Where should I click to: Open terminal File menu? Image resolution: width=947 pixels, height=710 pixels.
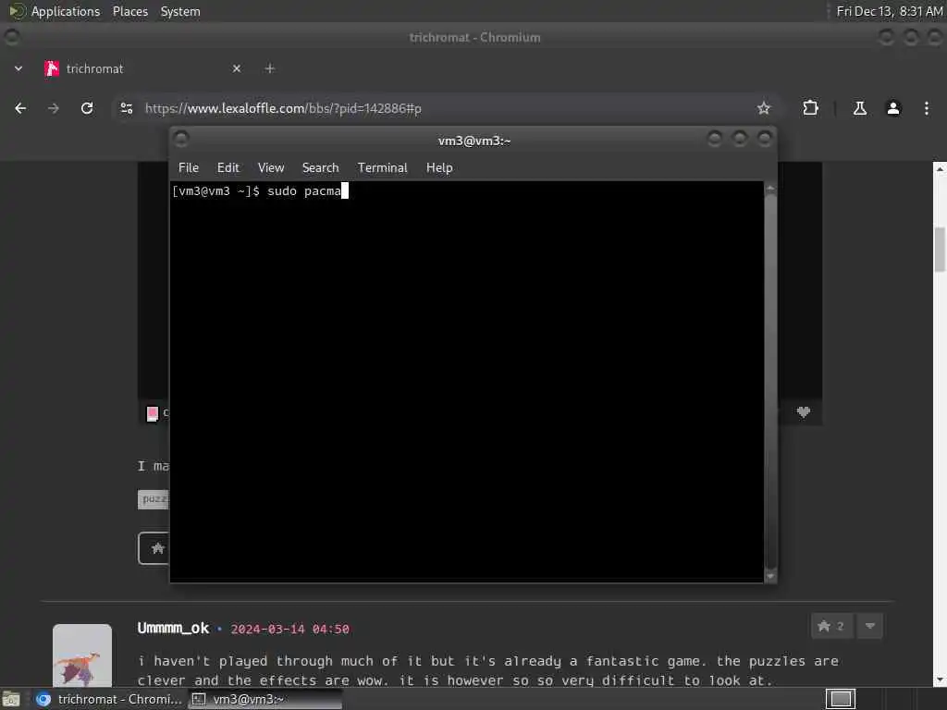click(x=189, y=168)
